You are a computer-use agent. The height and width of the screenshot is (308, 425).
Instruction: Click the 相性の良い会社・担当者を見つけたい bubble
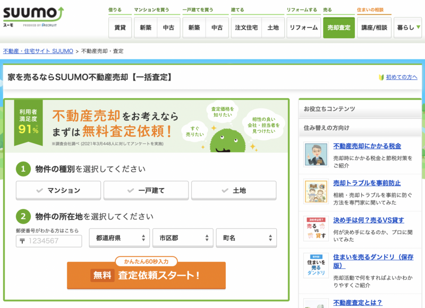point(263,125)
